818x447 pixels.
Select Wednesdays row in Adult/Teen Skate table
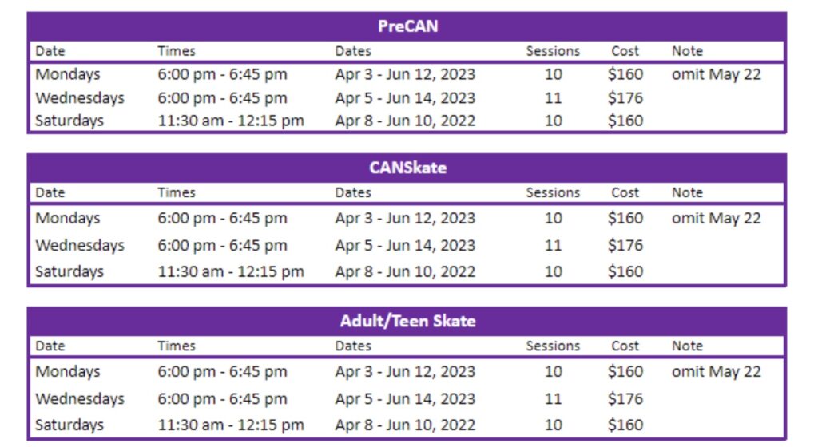[x=407, y=398]
